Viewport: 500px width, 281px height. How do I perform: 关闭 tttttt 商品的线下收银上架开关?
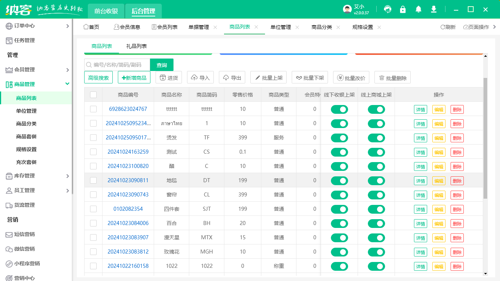339,109
